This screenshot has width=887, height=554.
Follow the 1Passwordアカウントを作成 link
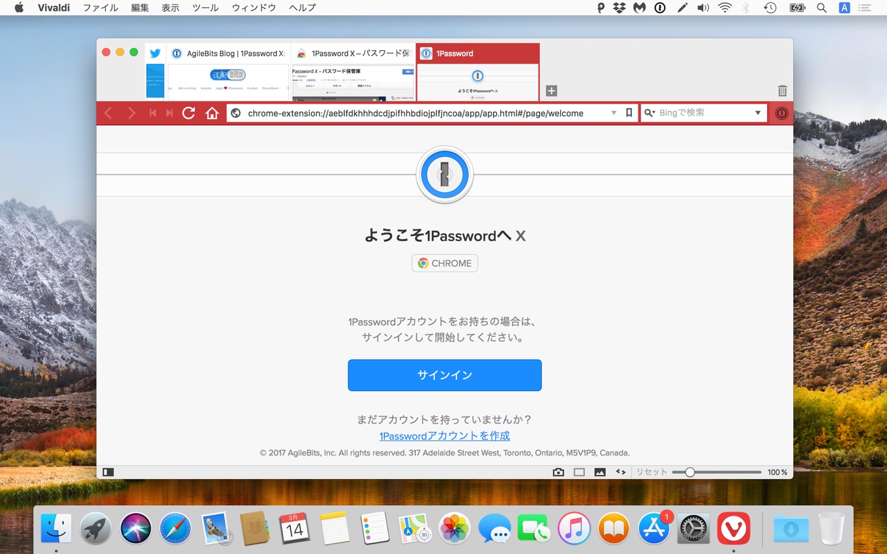pos(445,435)
